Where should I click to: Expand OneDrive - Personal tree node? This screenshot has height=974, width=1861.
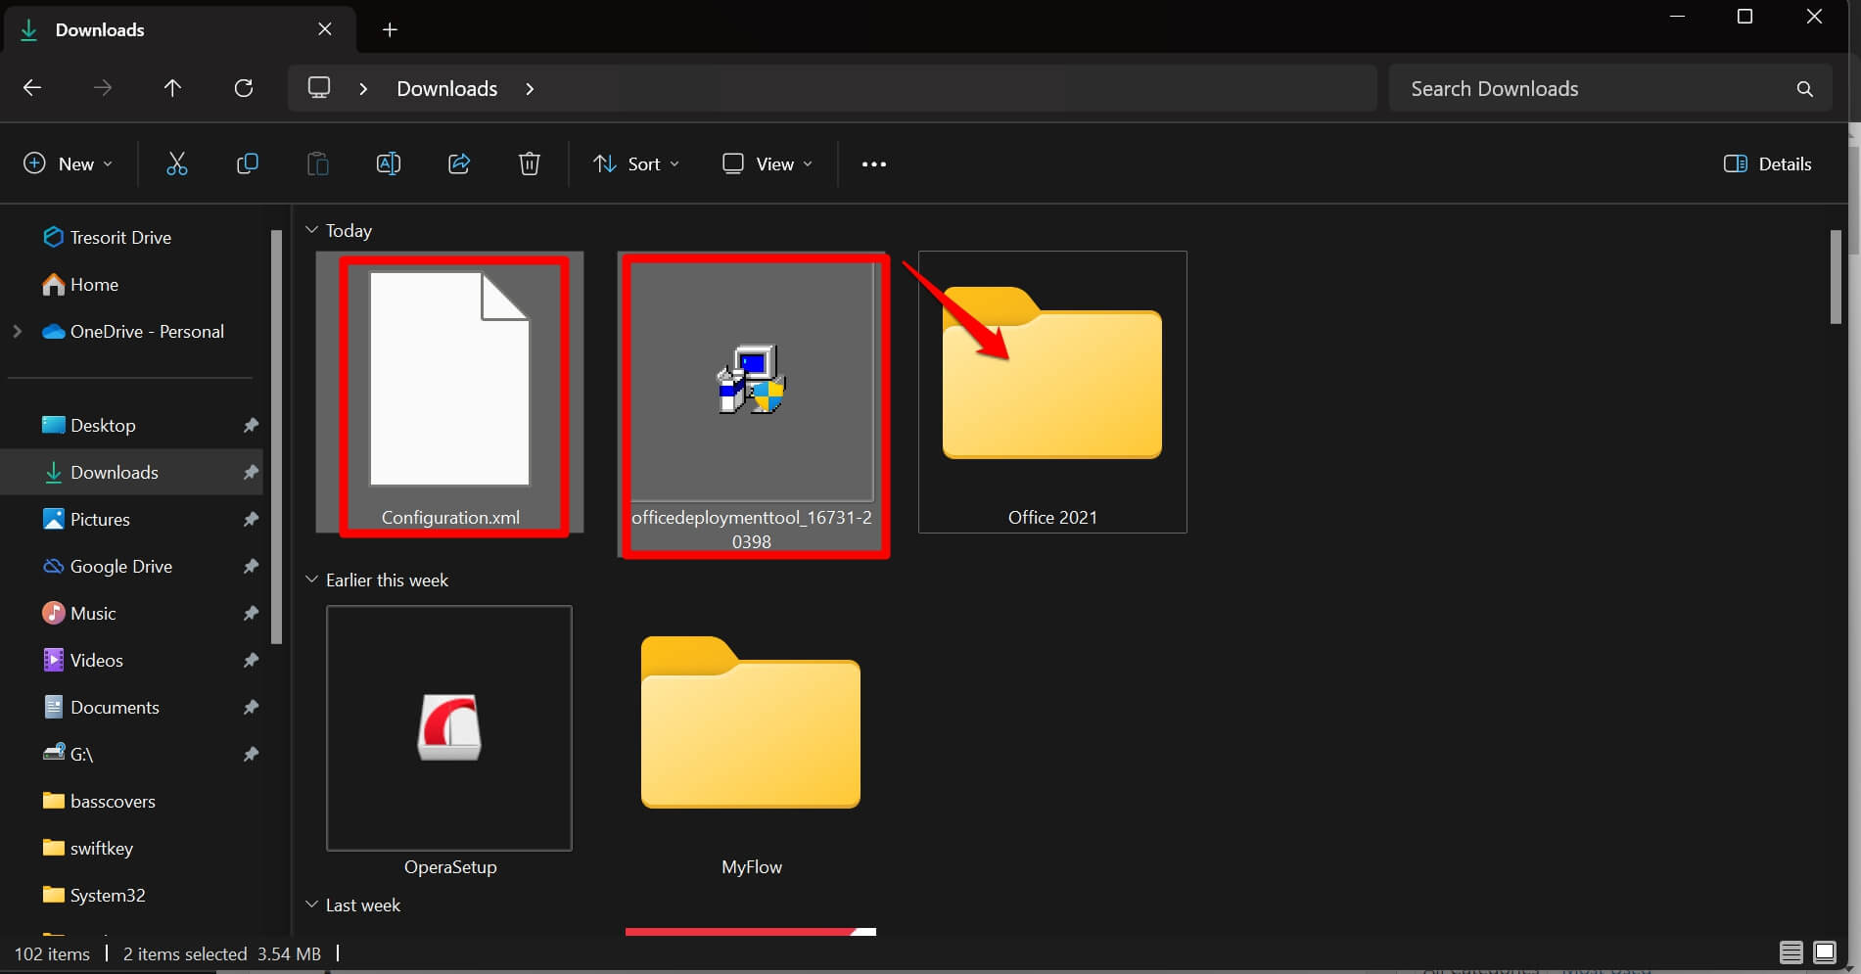click(x=17, y=331)
